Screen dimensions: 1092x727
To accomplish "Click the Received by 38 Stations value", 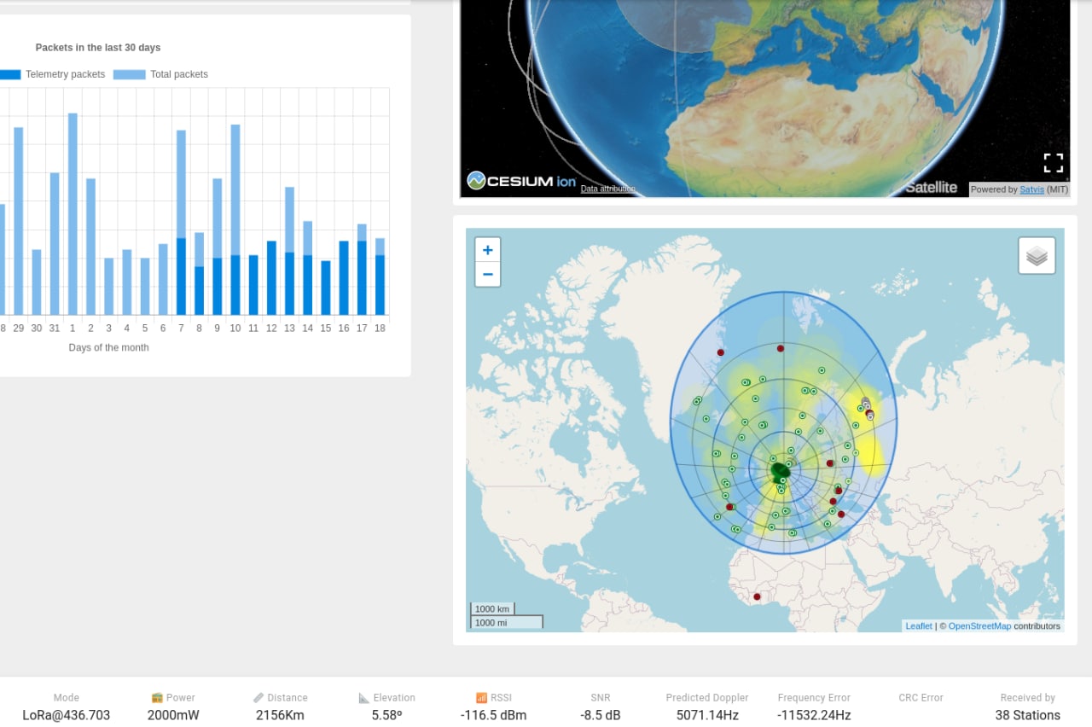I will (1027, 715).
